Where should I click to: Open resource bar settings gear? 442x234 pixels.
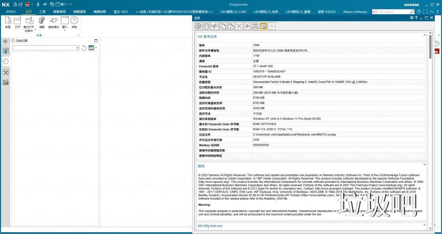click(x=5, y=41)
